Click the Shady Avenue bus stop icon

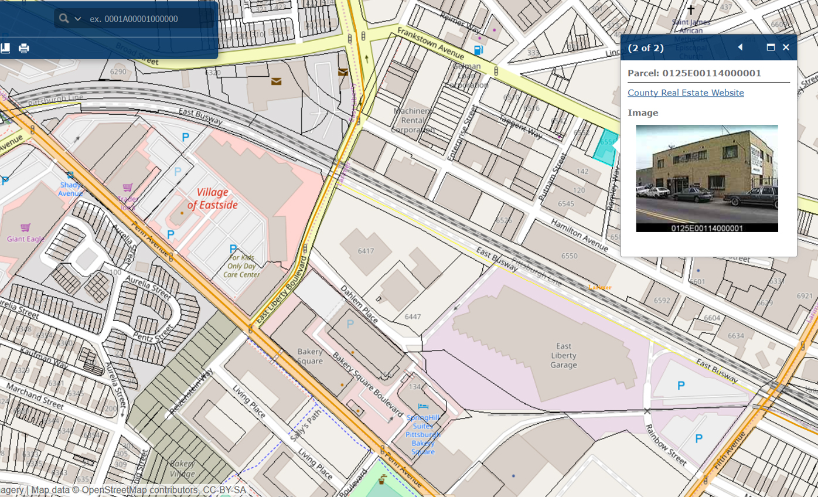[70, 175]
